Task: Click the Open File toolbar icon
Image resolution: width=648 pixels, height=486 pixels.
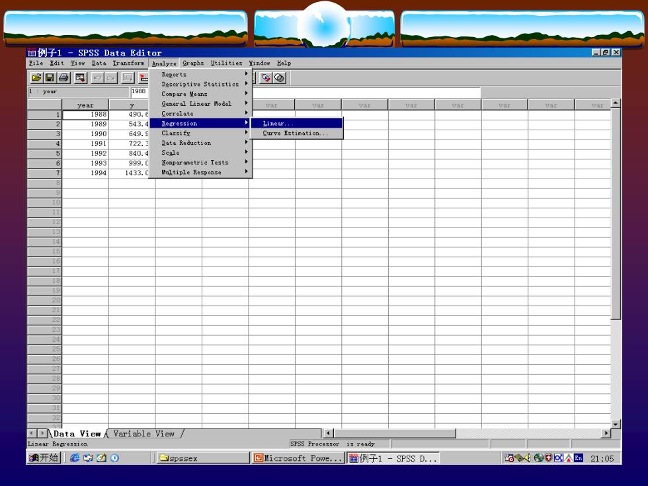Action: 36,78
